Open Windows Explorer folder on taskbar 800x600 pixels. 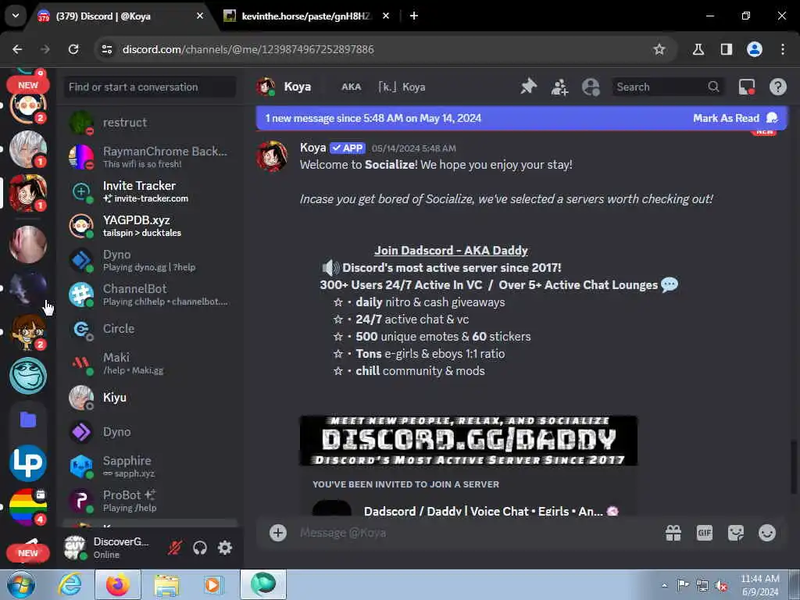[167, 584]
